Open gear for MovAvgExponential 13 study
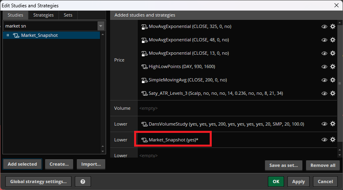The image size is (343, 190). click(x=332, y=53)
